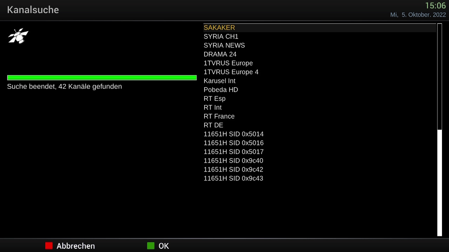This screenshot has height=252, width=449.
Task: Click the satellite dish icon
Action: (x=18, y=36)
